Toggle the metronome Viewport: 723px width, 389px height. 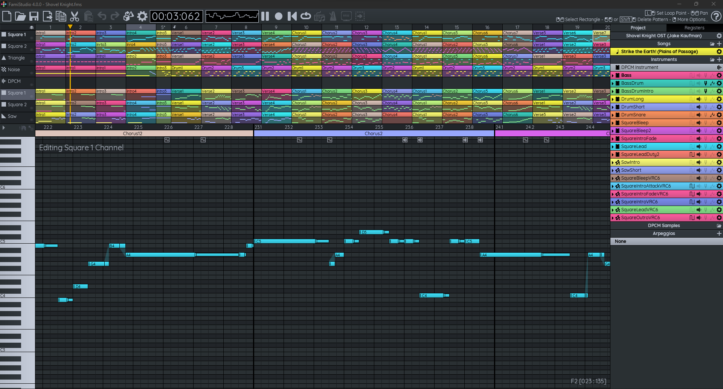pos(333,16)
